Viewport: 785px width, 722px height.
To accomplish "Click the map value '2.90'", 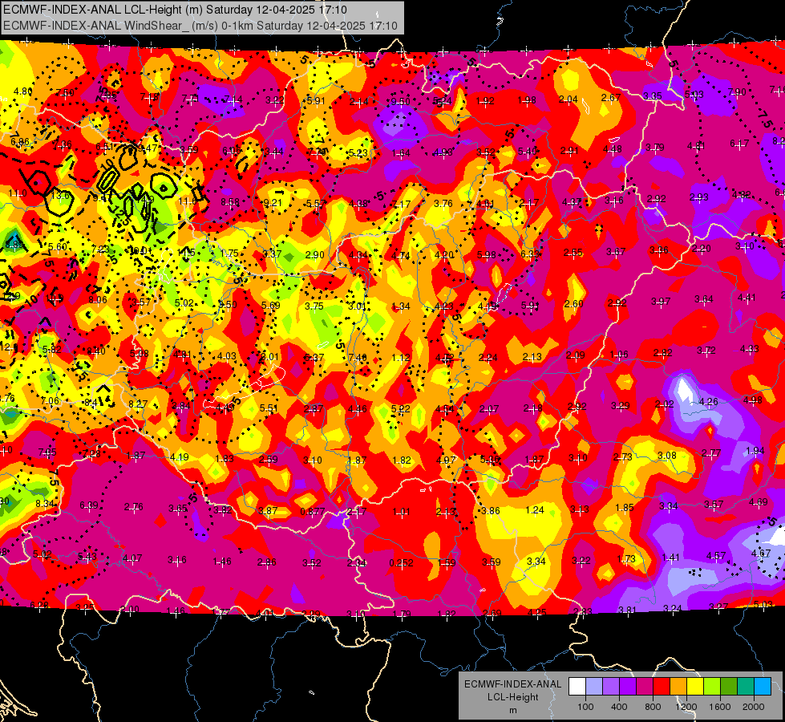I will click(x=315, y=254).
